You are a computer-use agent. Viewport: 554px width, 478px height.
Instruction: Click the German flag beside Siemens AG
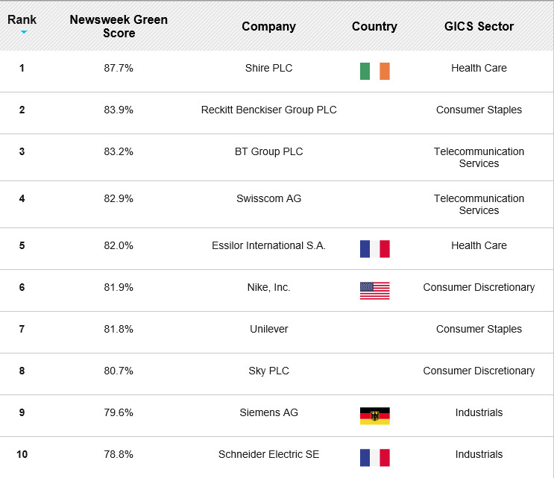[375, 416]
